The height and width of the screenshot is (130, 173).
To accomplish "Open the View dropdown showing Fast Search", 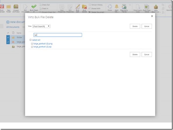I will (41, 26).
